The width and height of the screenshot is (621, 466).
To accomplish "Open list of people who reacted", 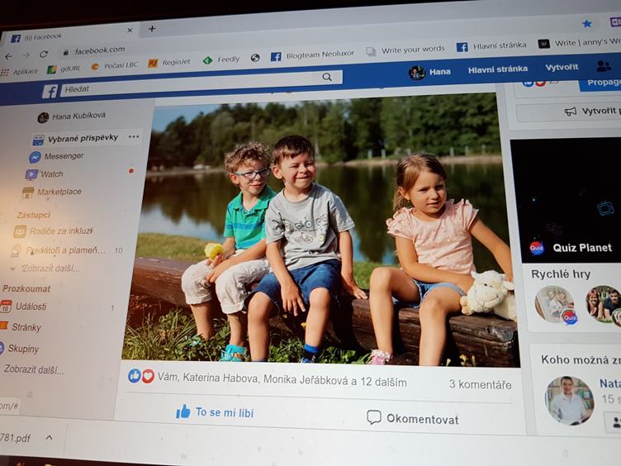I will coord(282,380).
